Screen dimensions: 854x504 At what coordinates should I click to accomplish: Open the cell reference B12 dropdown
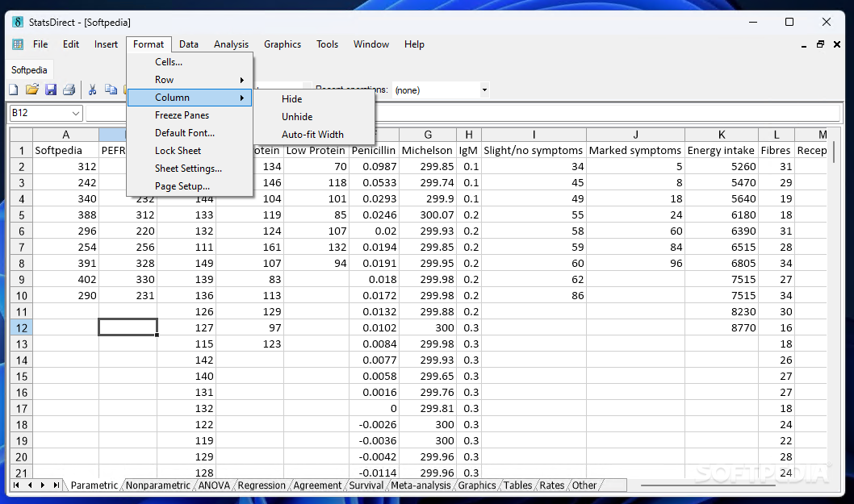[76, 113]
